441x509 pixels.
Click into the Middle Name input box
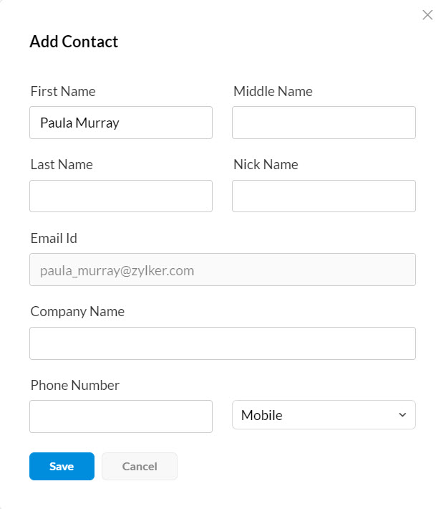[324, 123]
